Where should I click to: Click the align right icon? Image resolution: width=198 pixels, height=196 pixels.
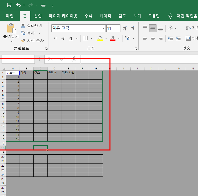[x=161, y=38]
